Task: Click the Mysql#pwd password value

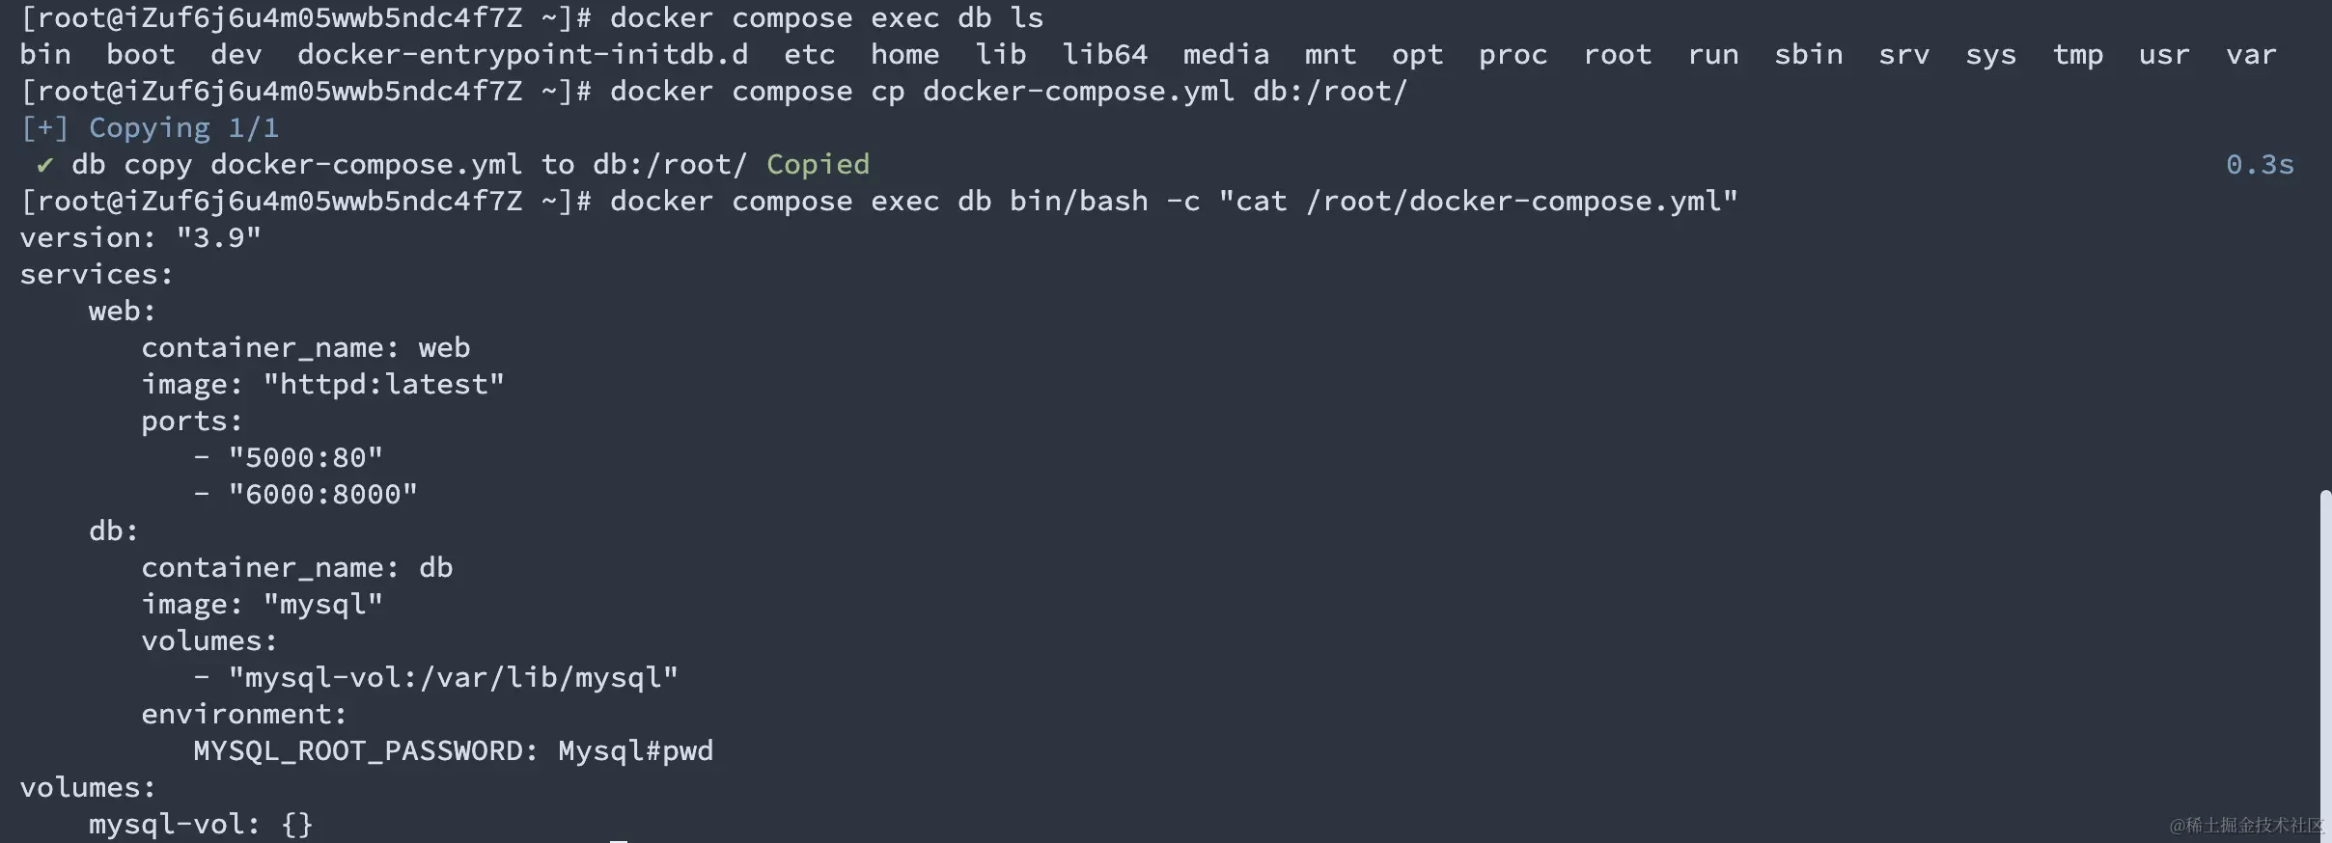Action: click(x=635, y=751)
